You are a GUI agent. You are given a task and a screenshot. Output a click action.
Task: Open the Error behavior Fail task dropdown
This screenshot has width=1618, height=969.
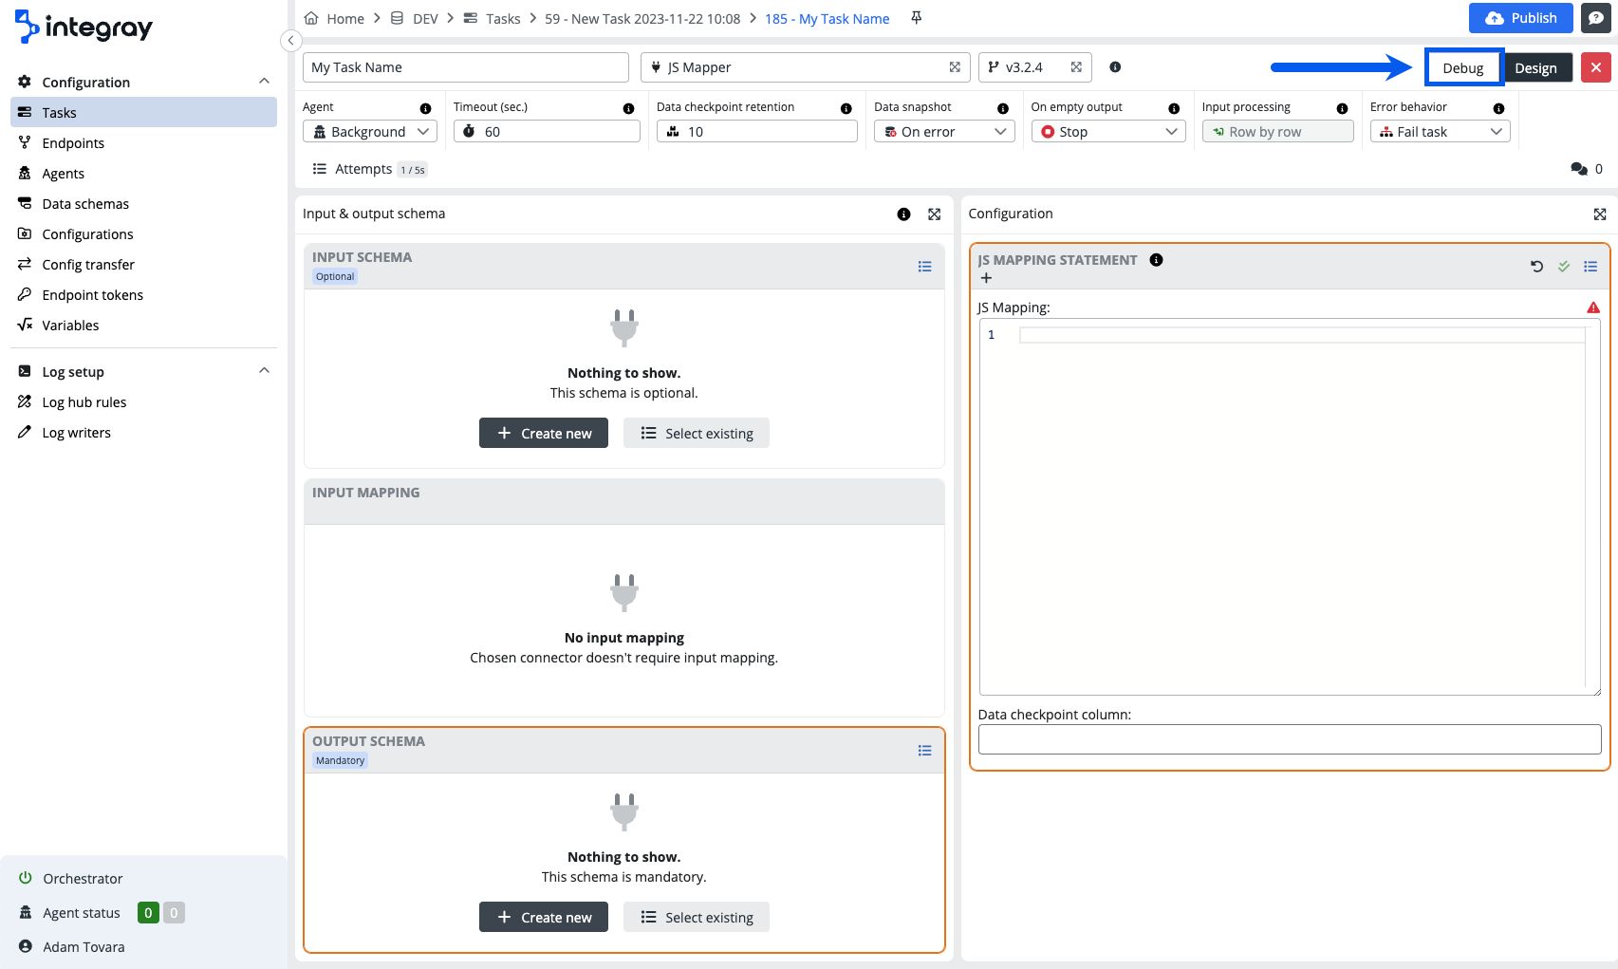[1440, 132]
